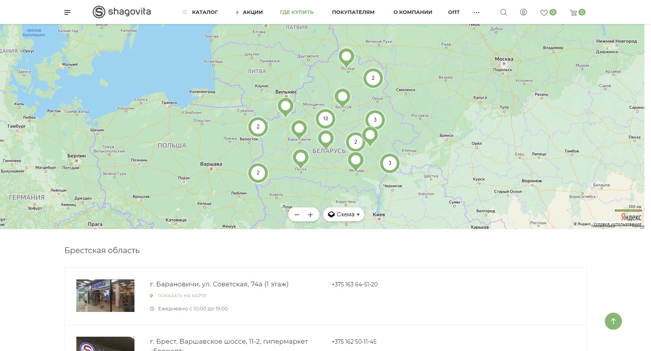
Task: Open the user account profile icon
Action: 523,12
